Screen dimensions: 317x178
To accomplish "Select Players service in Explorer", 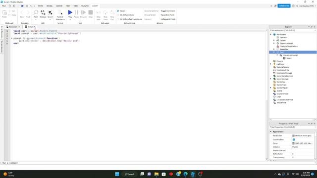I will pyautogui.click(x=279, y=61).
